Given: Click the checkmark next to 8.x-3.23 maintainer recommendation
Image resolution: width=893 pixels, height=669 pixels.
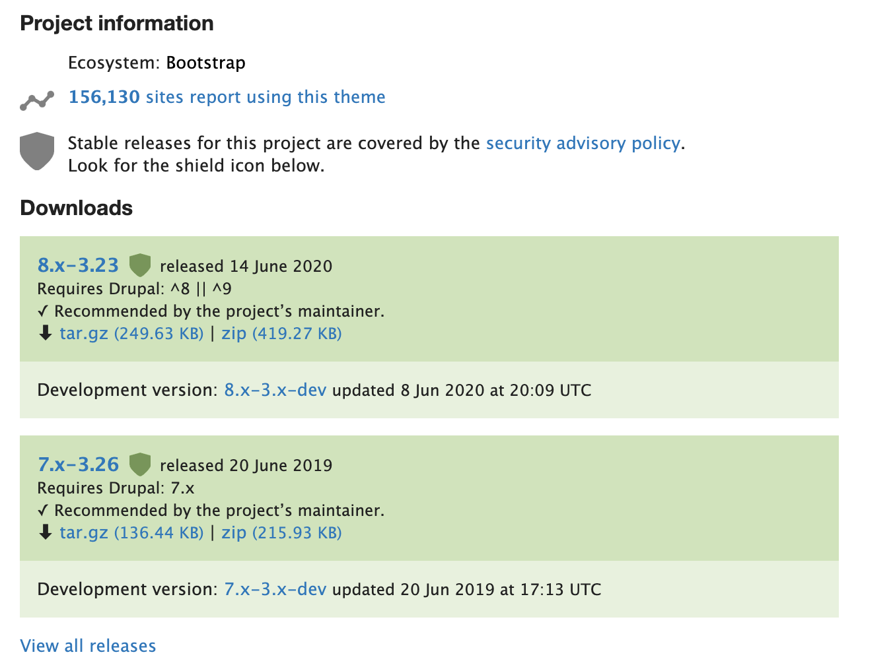Looking at the screenshot, I should point(44,311).
